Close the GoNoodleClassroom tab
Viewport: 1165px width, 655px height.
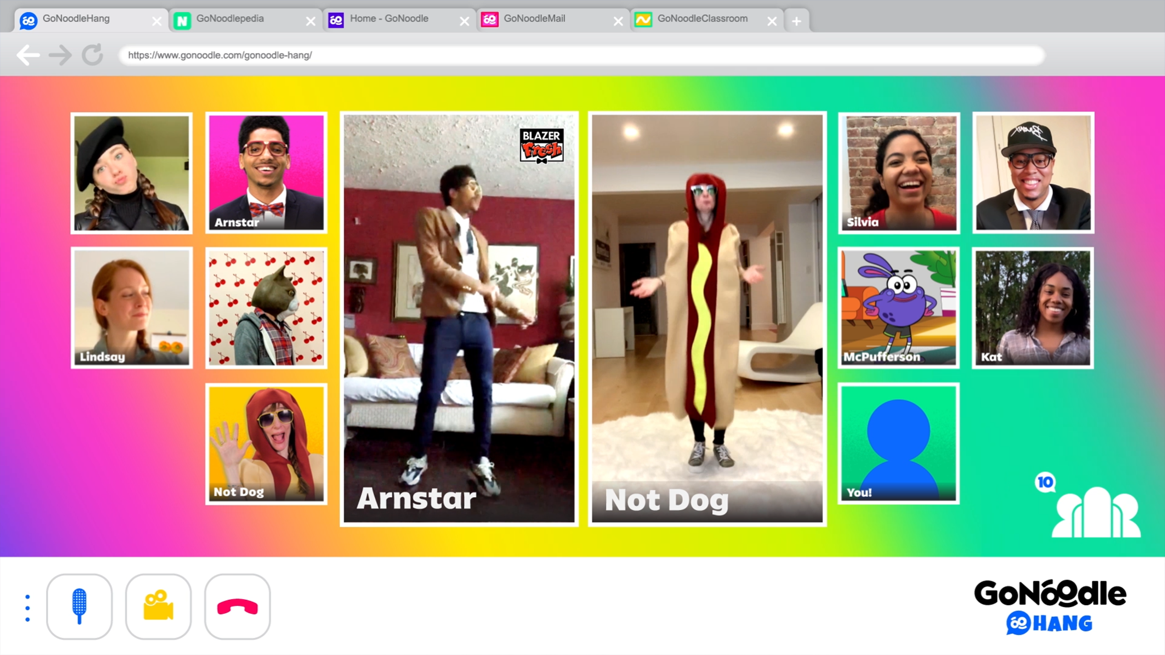coord(772,21)
